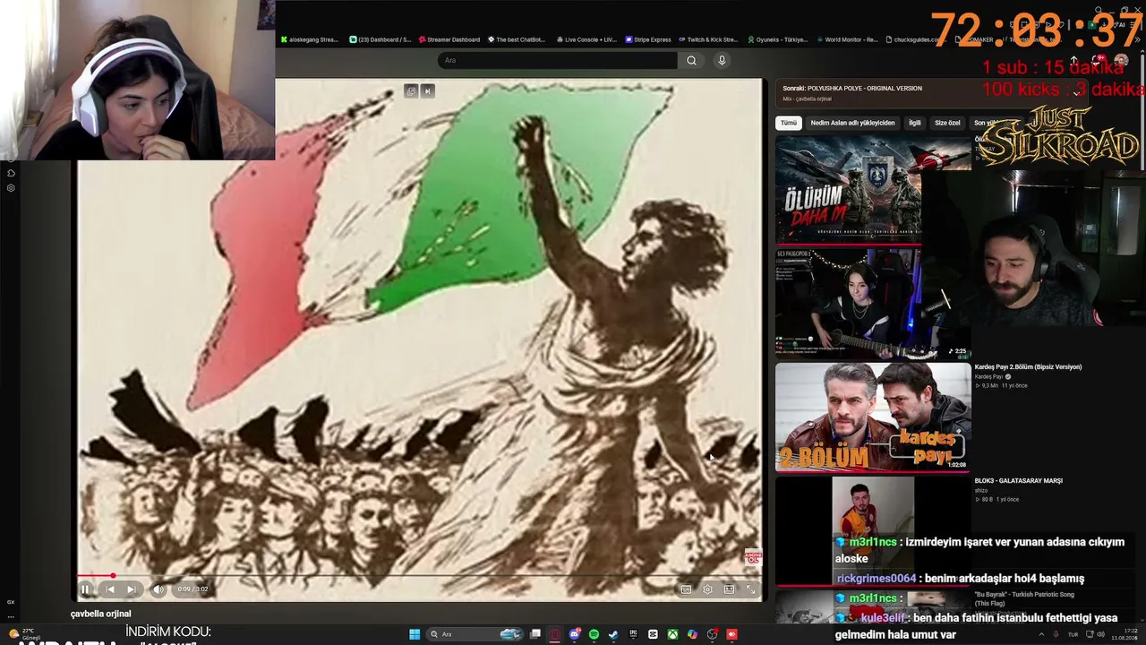Skip to the next video

(132, 589)
